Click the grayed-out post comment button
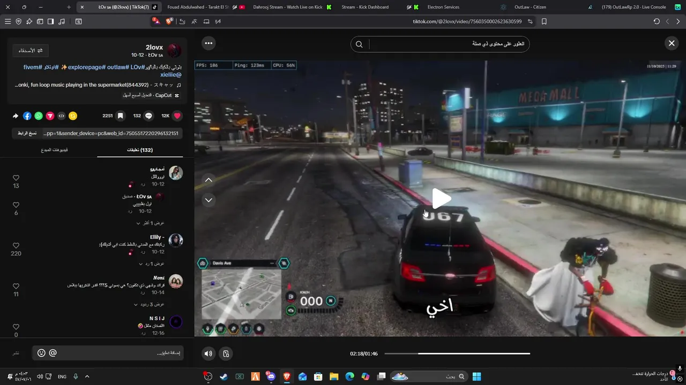 (16, 353)
